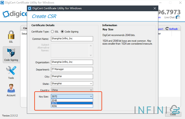The height and width of the screenshot is (119, 185).
Task: Pick 2048 from the Key Size list
Action: pos(72,100)
